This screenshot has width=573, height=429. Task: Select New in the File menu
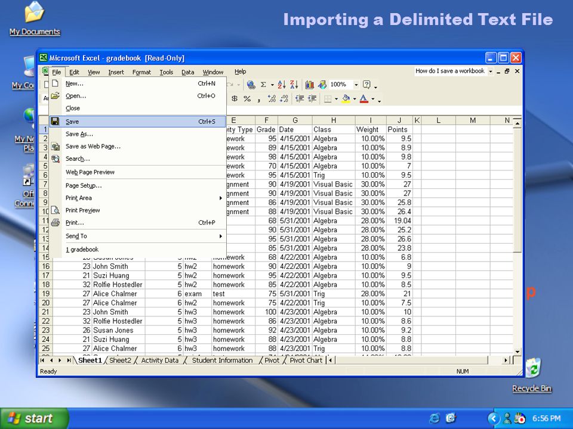(x=137, y=83)
